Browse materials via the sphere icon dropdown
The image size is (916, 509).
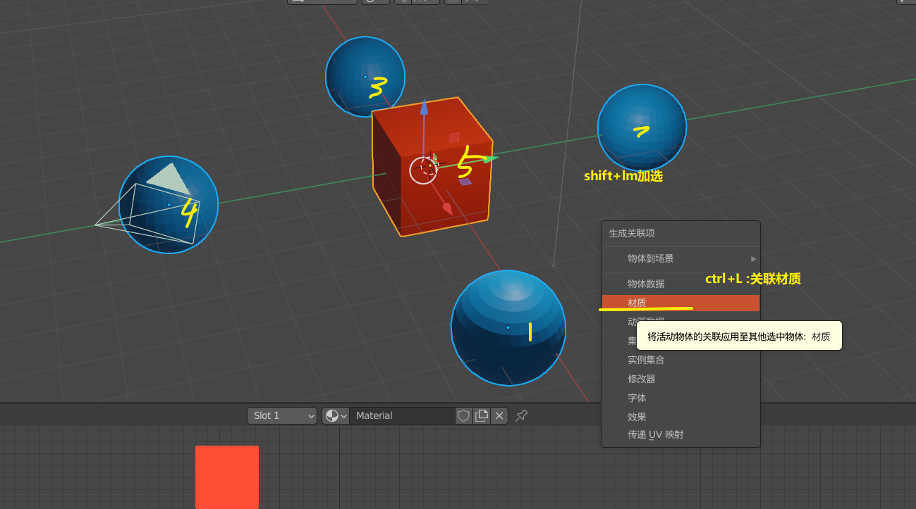(x=336, y=415)
